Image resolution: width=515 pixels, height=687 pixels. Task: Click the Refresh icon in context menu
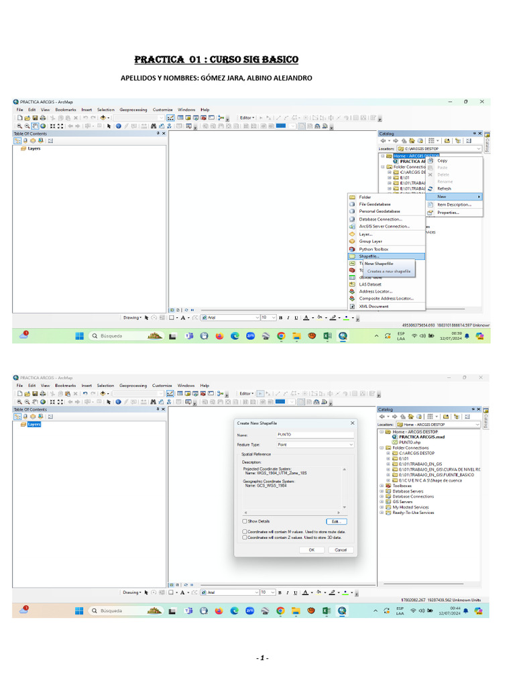431,189
